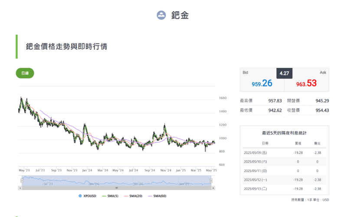This screenshot has height=217, width=347.
Task: Toggle SMA(20) line in legend
Action: click(133, 196)
